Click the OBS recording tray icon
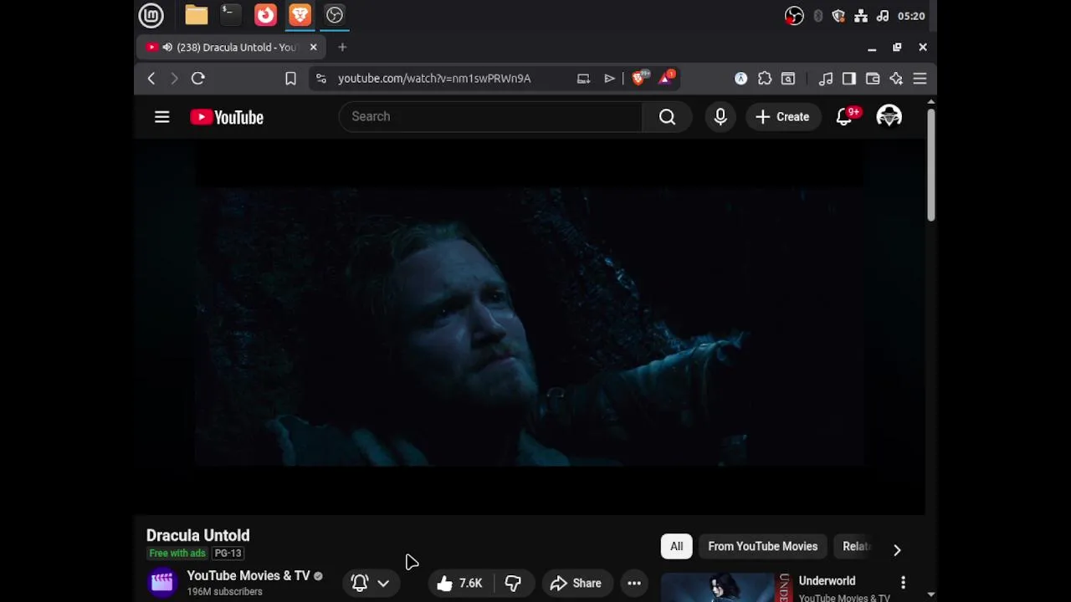This screenshot has width=1071, height=602. tap(794, 16)
